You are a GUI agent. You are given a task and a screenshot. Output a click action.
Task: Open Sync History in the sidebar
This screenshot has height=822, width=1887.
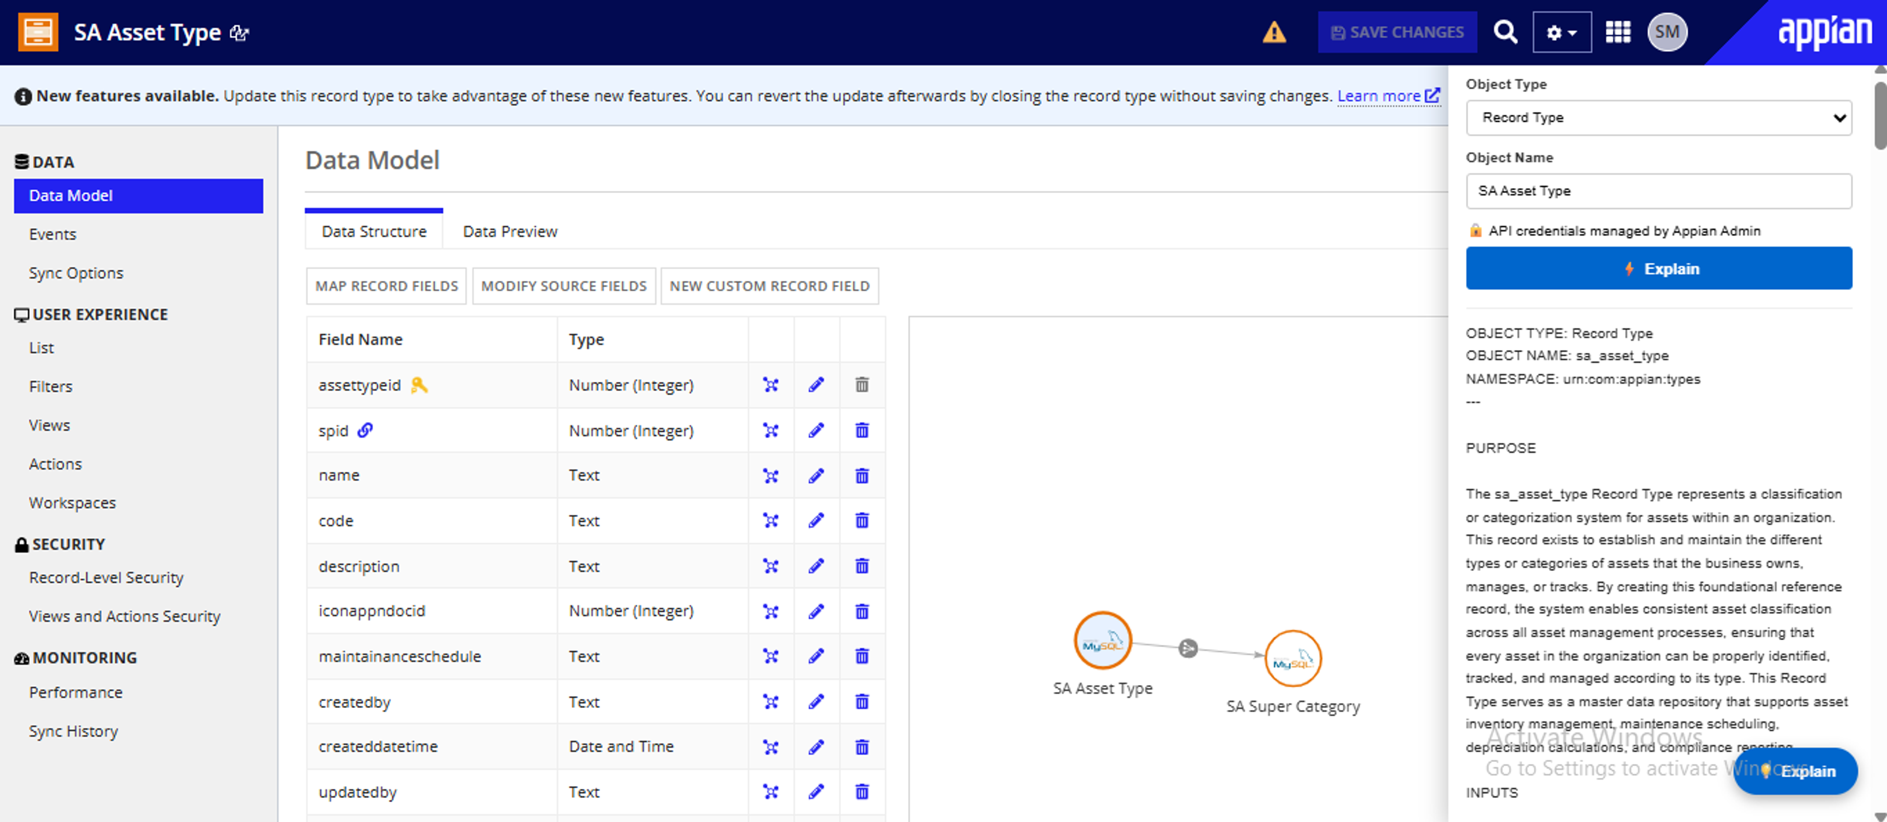[73, 731]
